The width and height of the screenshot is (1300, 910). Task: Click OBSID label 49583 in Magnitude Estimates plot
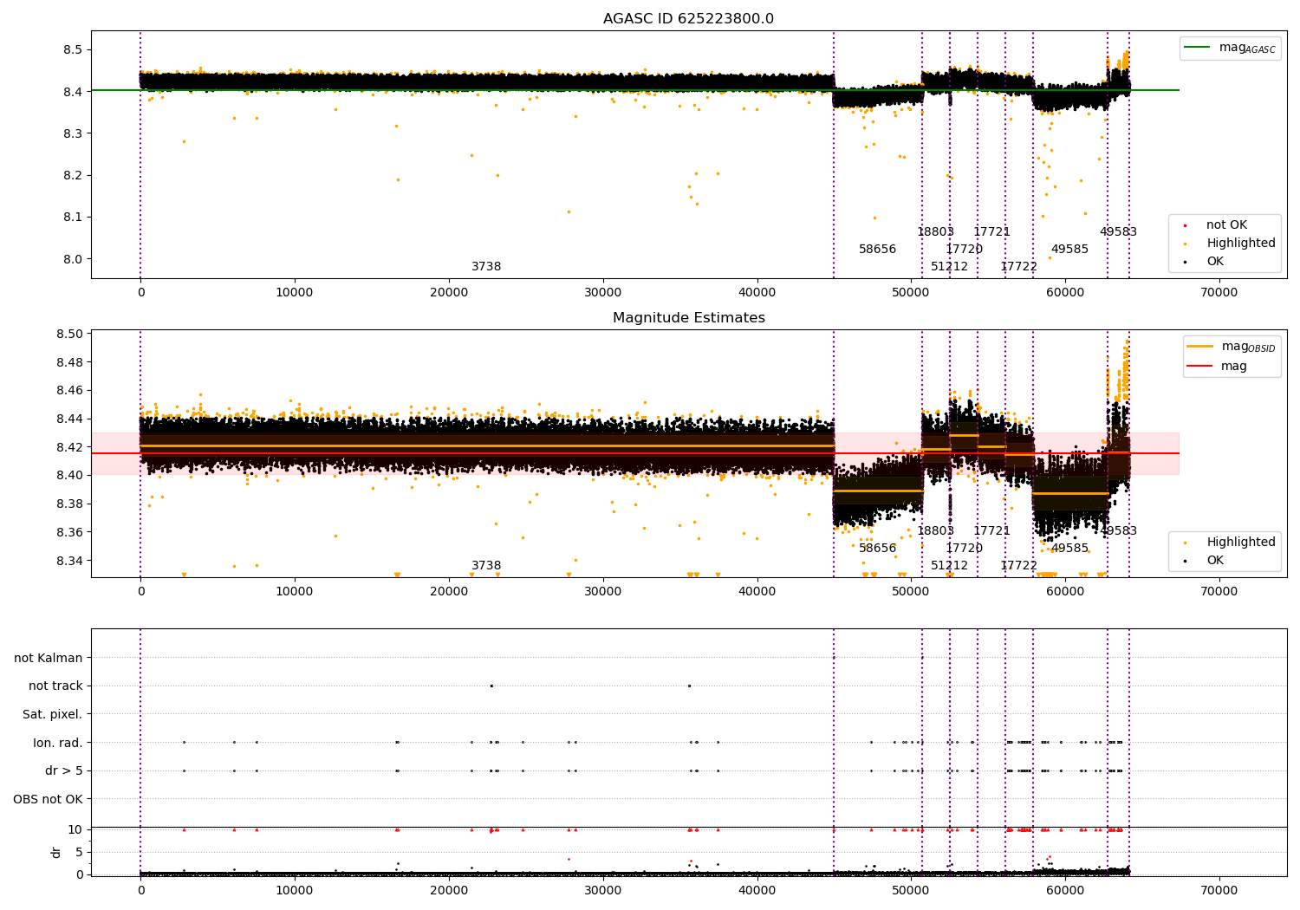(x=1118, y=531)
